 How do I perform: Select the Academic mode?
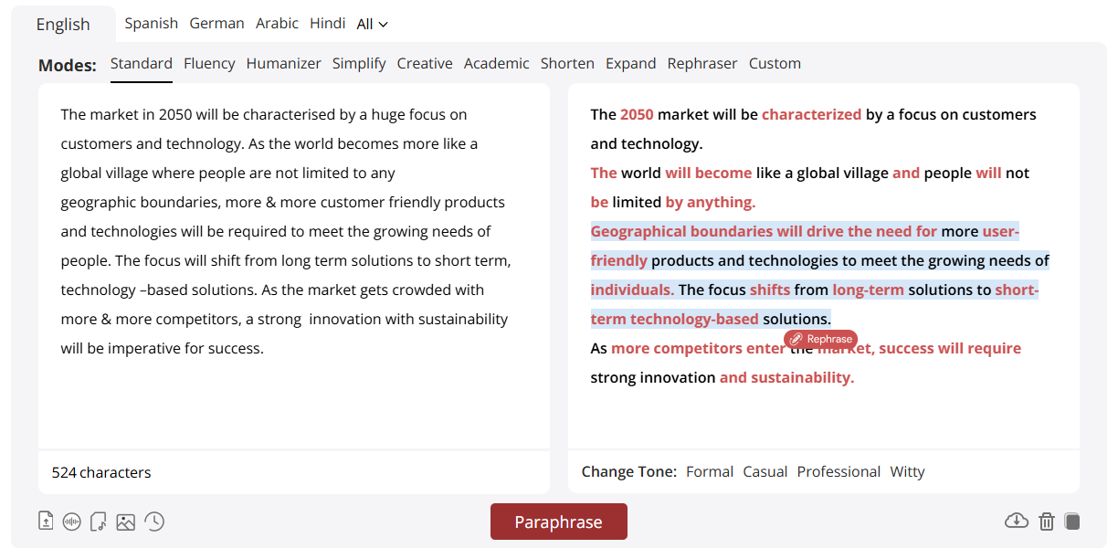point(496,63)
